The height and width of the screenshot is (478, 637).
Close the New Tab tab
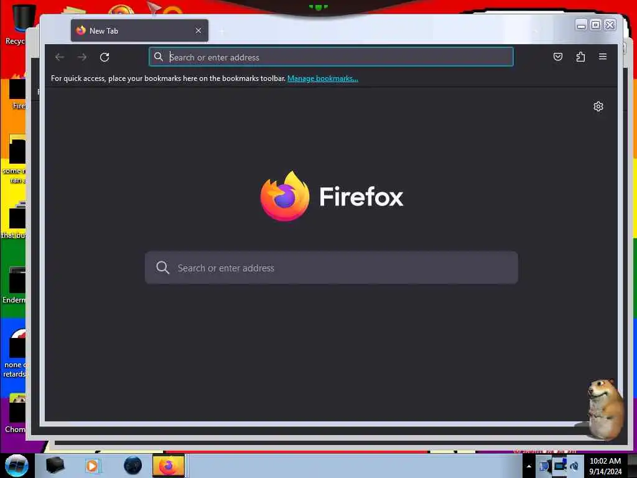tap(198, 30)
